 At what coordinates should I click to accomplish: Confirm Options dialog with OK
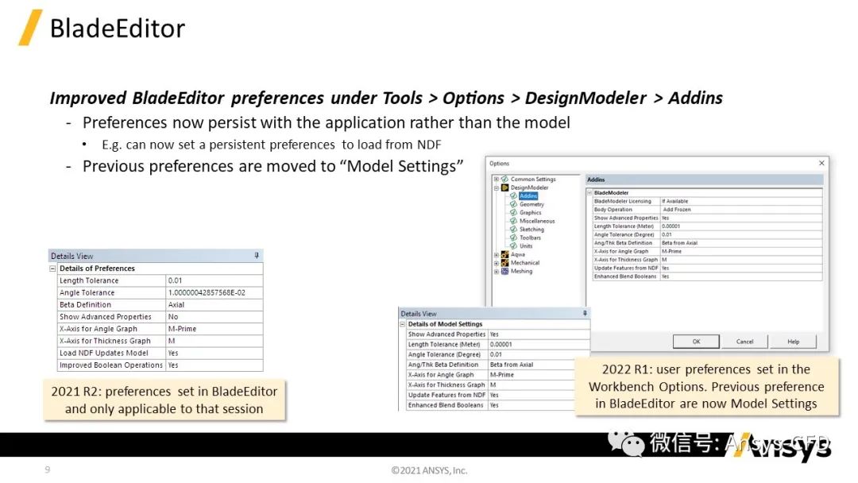tap(696, 342)
